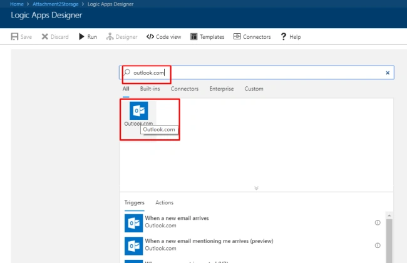Click the Save label in toolbar

pos(26,37)
